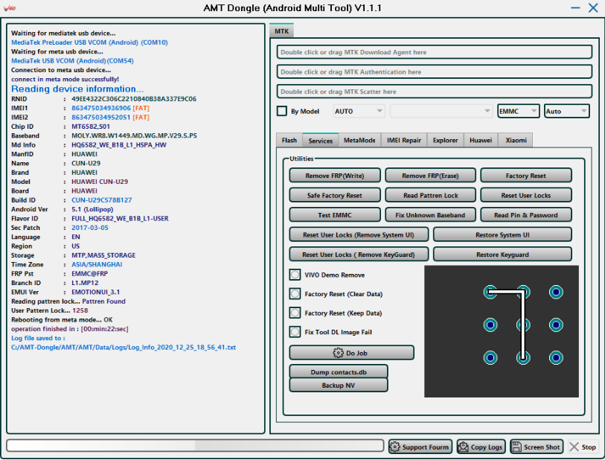The height and width of the screenshot is (460, 605).
Task: Select the MTK main tab
Action: click(282, 31)
